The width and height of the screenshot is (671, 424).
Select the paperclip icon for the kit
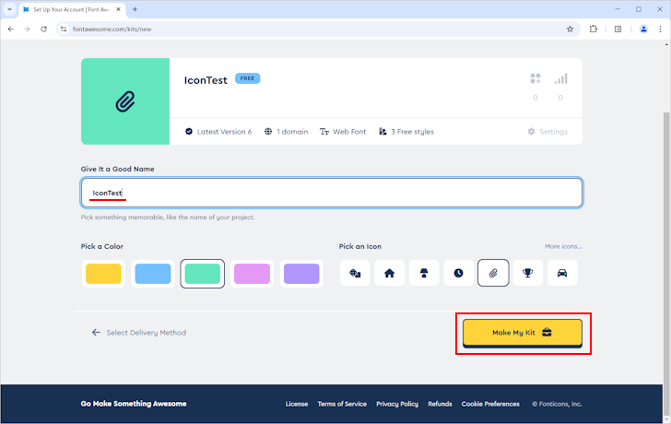493,274
